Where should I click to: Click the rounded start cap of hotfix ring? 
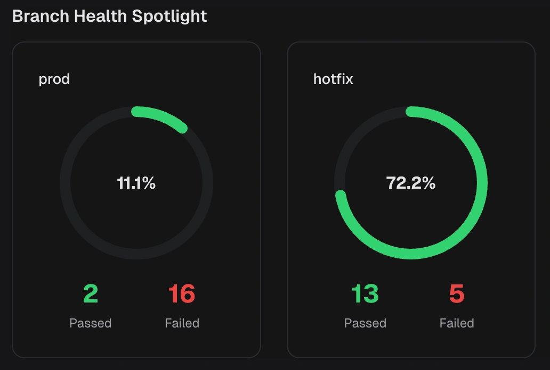click(x=411, y=112)
